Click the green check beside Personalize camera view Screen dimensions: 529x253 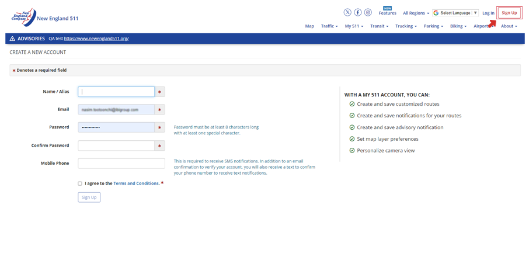click(x=352, y=150)
